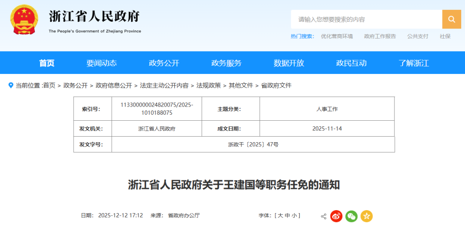Open 了解浙江 navigation item
Image resolution: width=465 pixels, height=229 pixels.
tap(414, 63)
